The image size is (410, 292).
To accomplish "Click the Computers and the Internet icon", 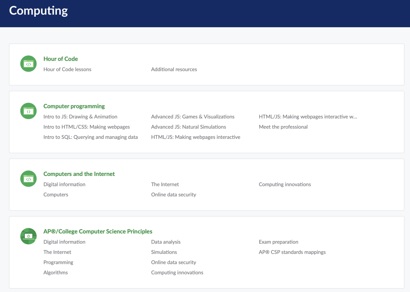I will (x=28, y=179).
